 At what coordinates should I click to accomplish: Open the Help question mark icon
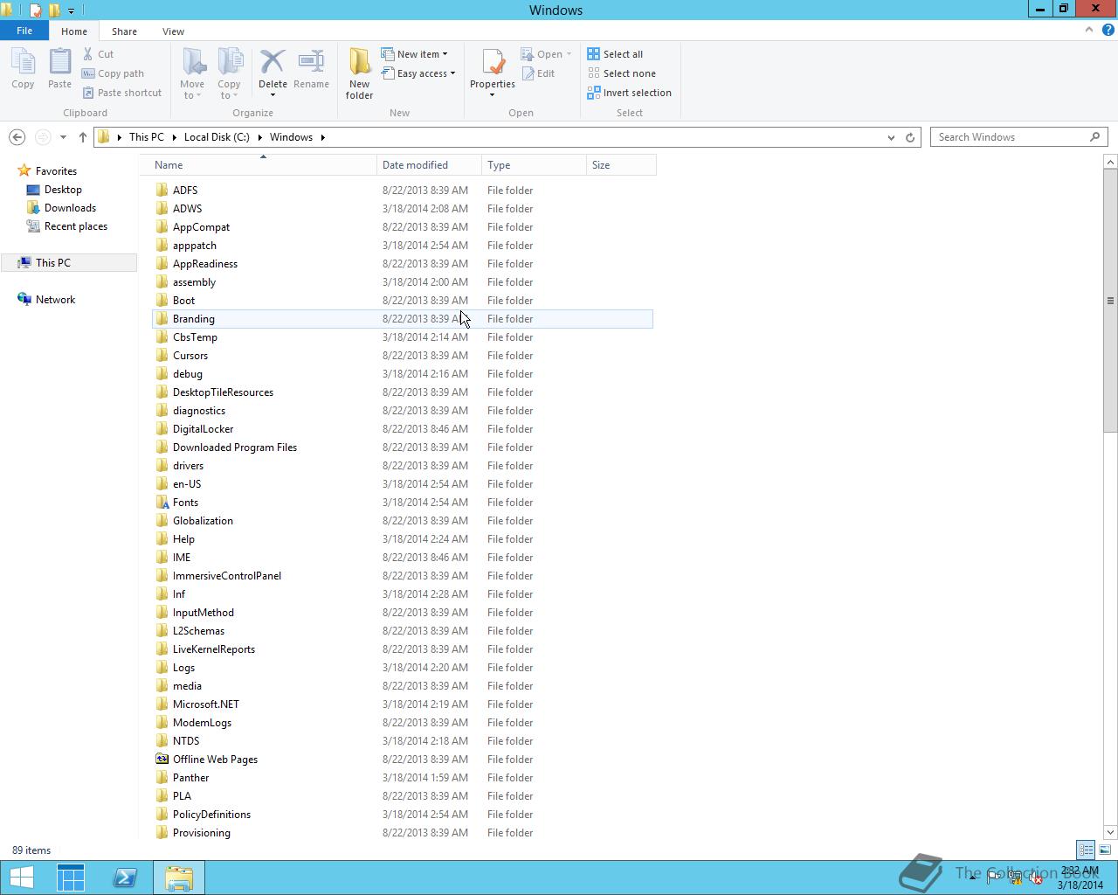coord(1108,30)
